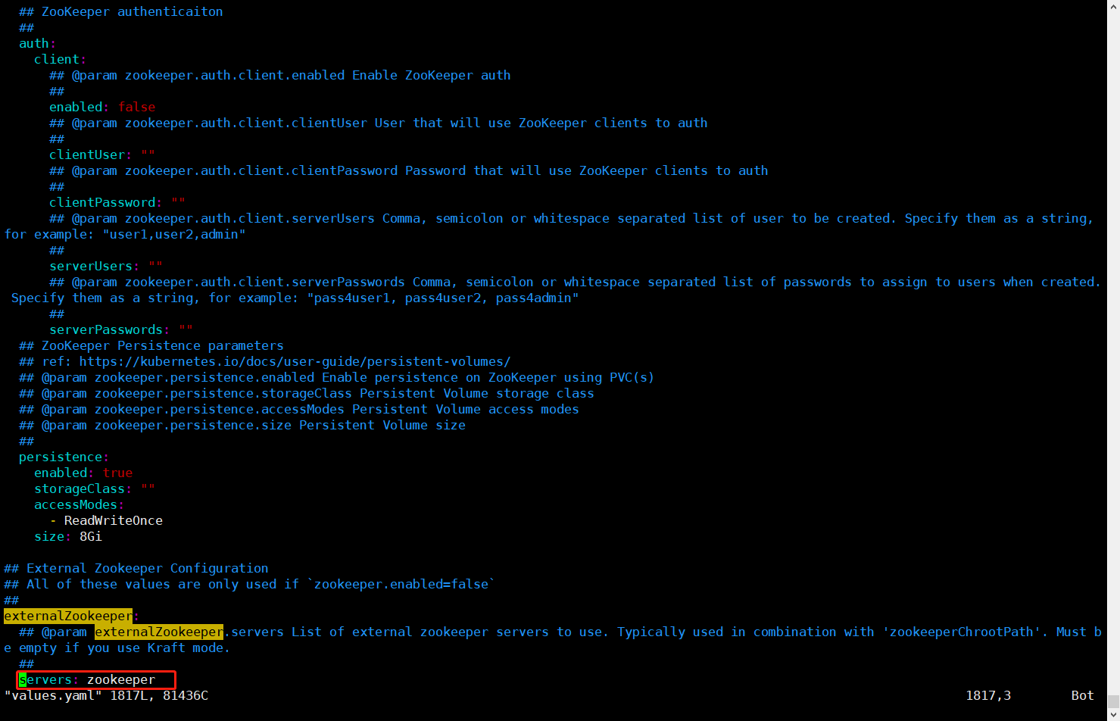The width and height of the screenshot is (1120, 721).
Task: Click the highlighted servers: zookeeper line
Action: pos(96,679)
